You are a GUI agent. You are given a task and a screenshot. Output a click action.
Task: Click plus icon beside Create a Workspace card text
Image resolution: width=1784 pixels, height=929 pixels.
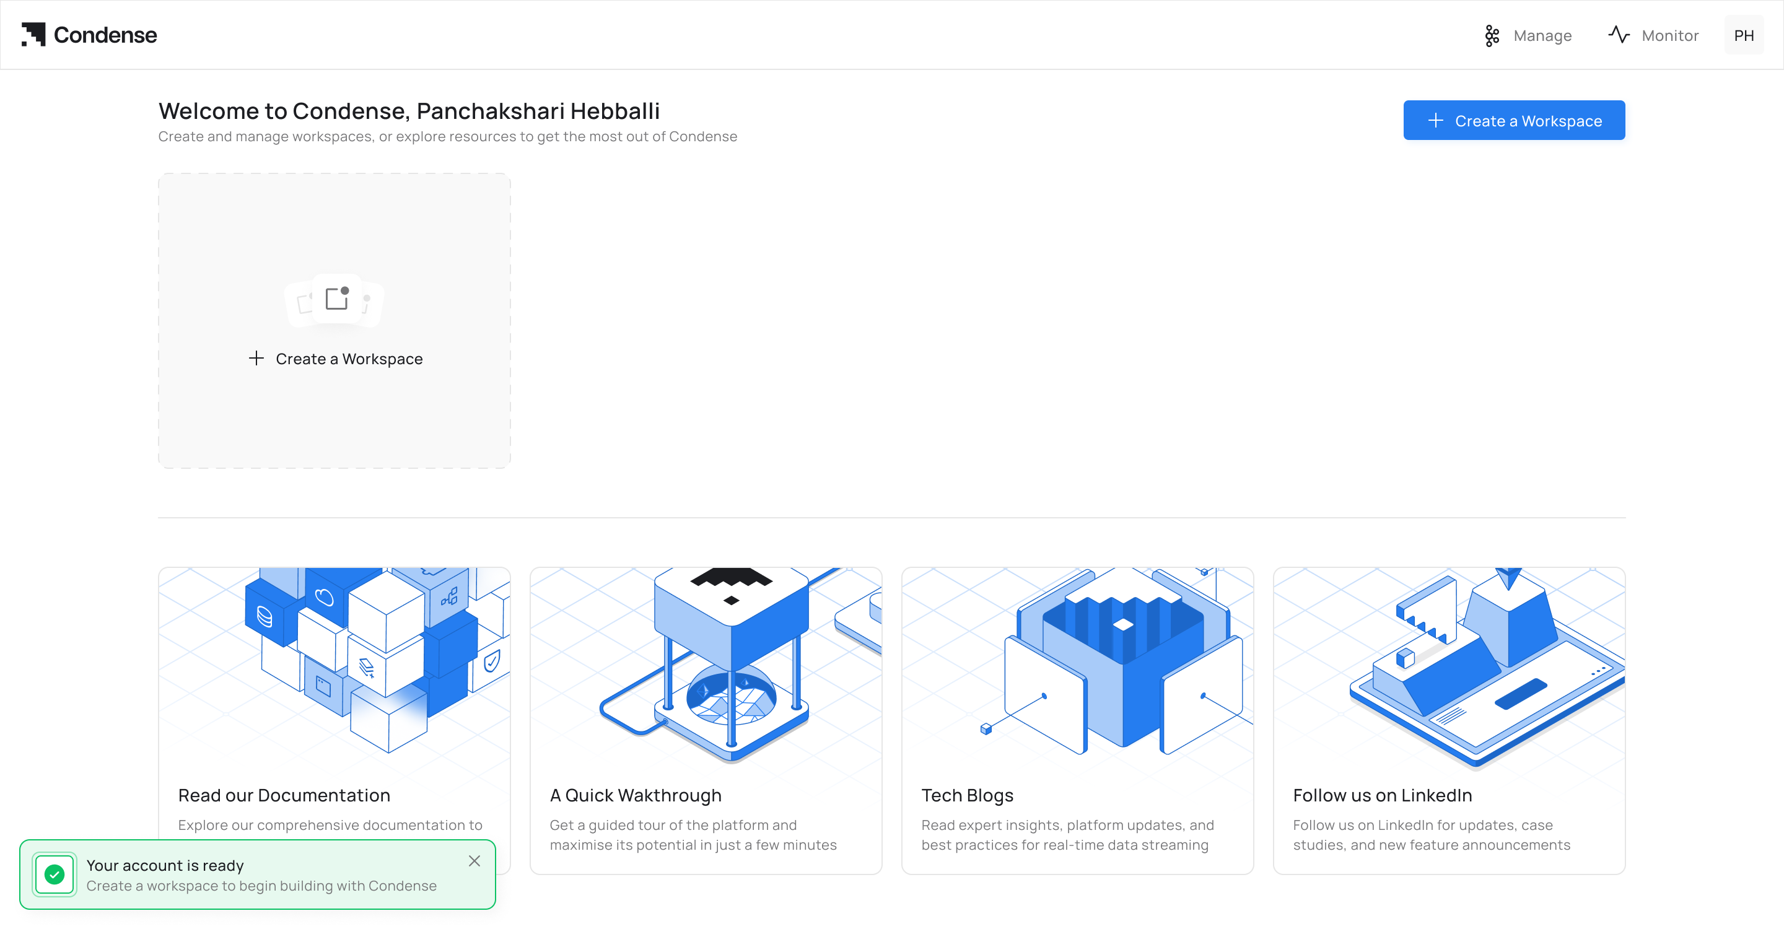click(256, 358)
